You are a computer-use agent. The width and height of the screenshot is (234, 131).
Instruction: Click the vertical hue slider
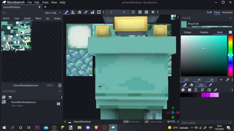point(231,56)
